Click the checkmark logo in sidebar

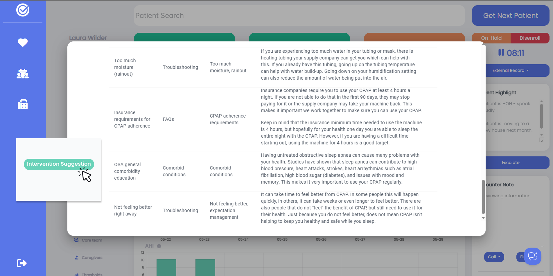point(23,10)
